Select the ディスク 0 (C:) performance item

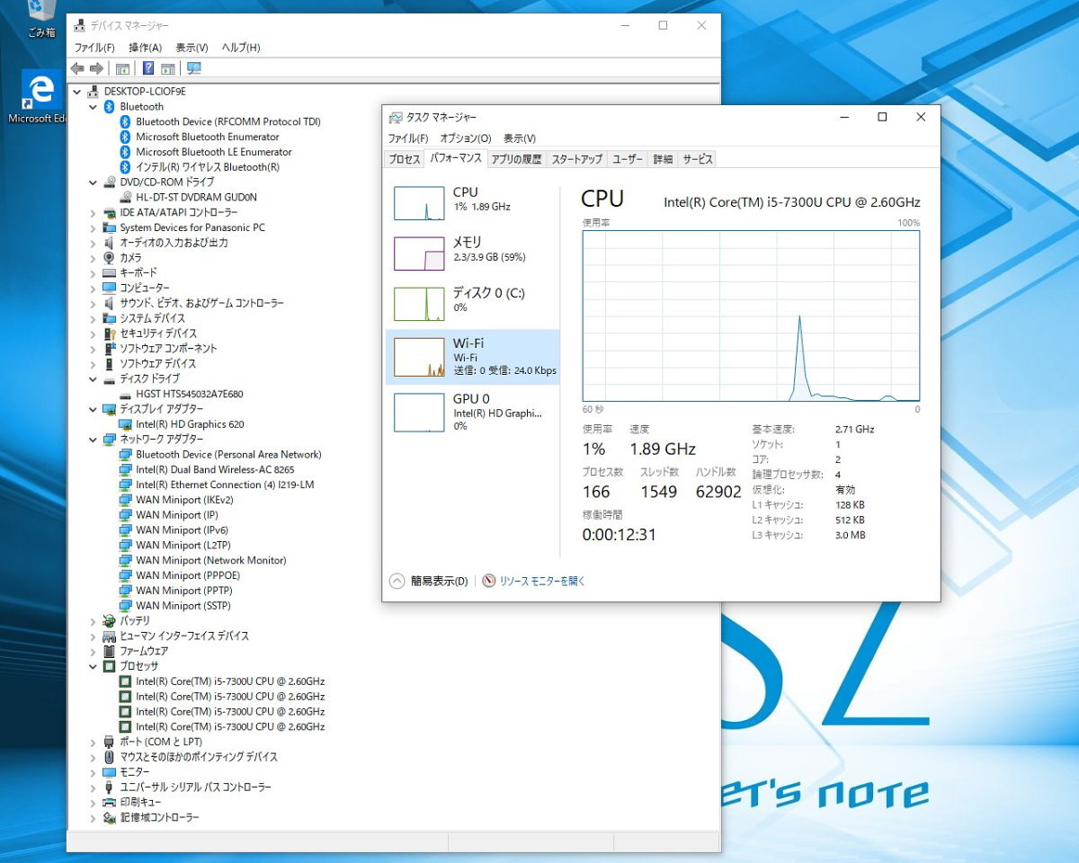473,304
